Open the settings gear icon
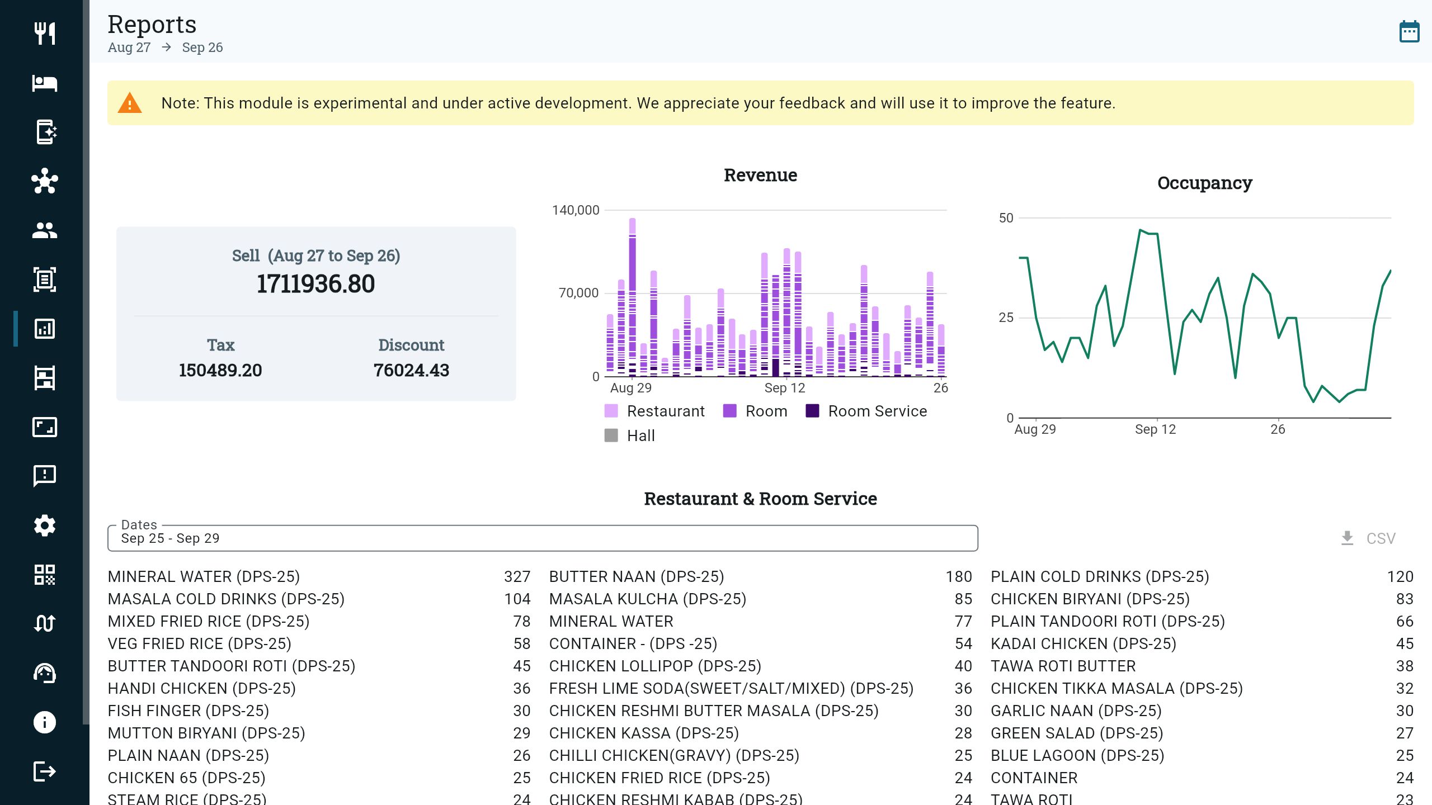 (44, 525)
